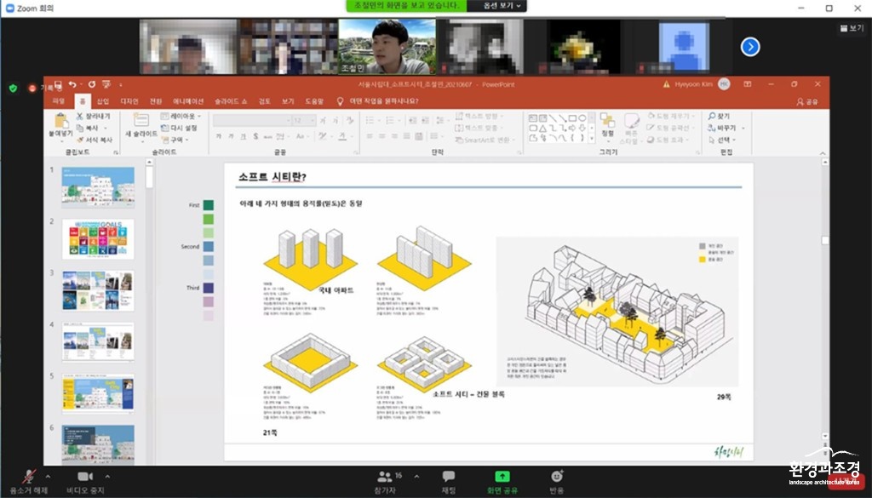The image size is (872, 498).
Task: Stop video (비디오 중지) in Zoom
Action: click(x=85, y=482)
